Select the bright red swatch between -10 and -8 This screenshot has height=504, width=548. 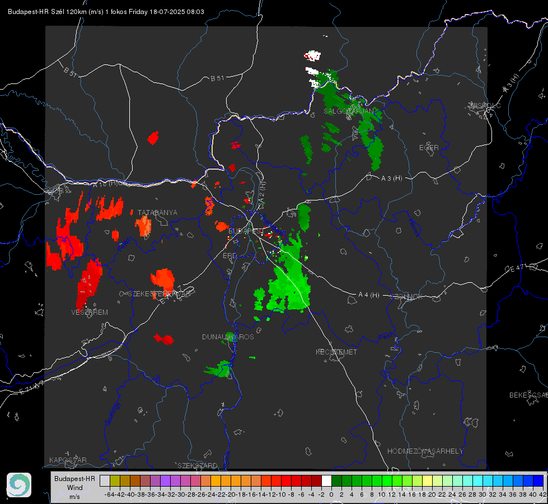(x=286, y=480)
